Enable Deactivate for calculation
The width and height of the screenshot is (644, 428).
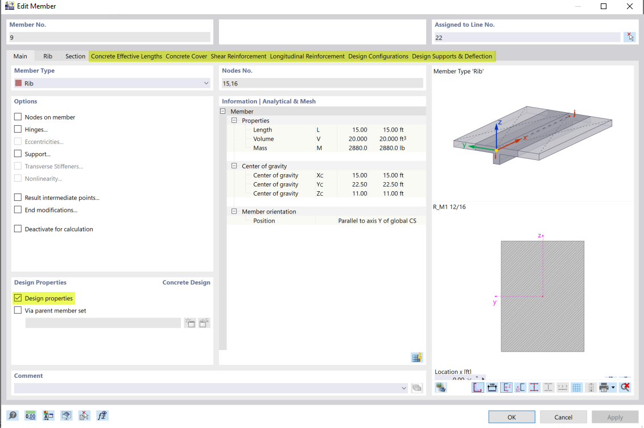pos(16,229)
